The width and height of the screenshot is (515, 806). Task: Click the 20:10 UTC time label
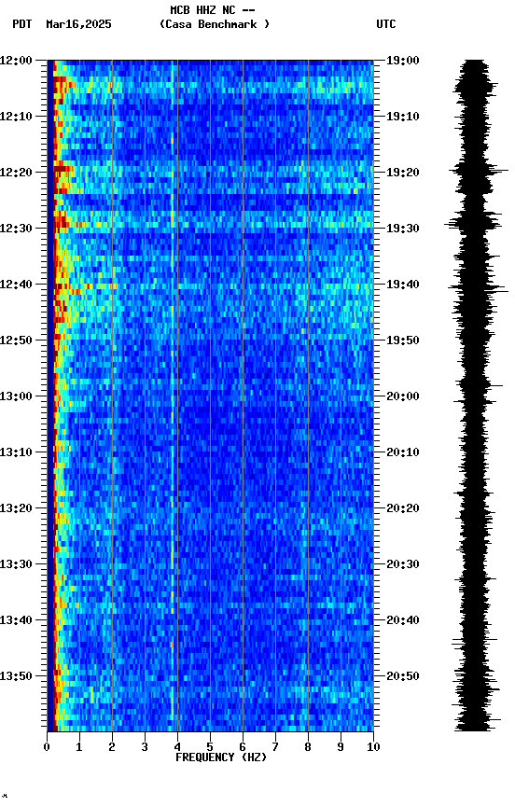(403, 452)
